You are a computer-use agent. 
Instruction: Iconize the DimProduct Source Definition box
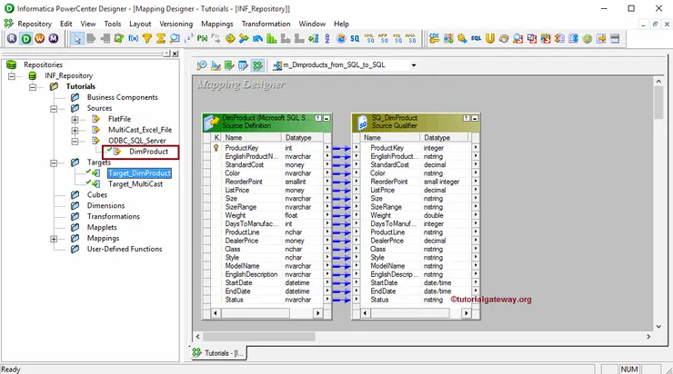(326, 118)
